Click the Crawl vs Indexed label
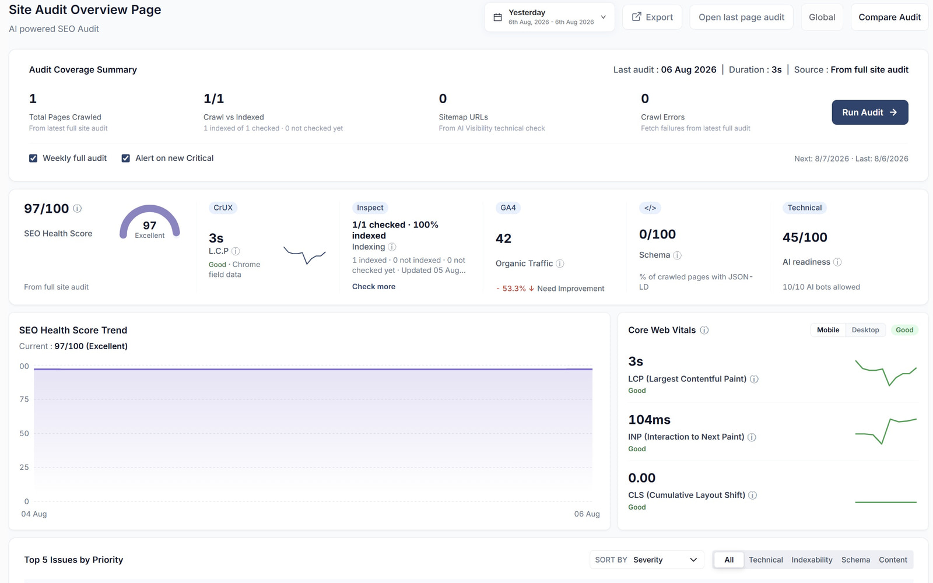Viewport: 933px width, 583px height. point(233,117)
